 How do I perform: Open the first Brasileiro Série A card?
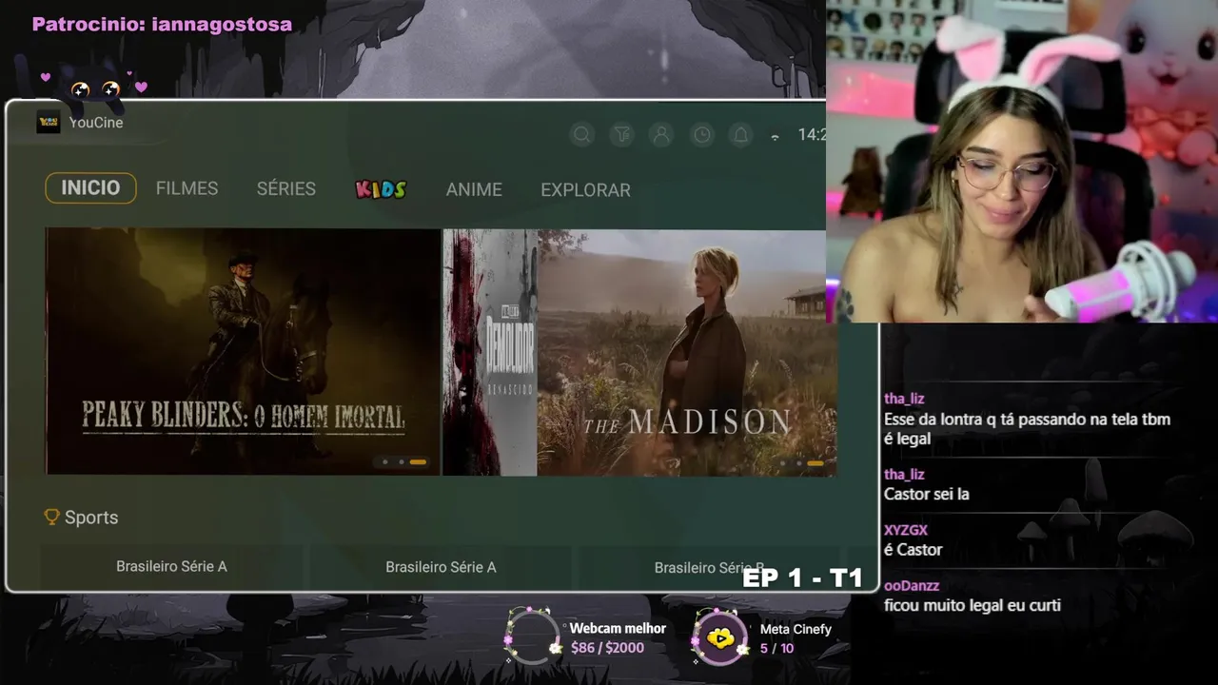(171, 566)
